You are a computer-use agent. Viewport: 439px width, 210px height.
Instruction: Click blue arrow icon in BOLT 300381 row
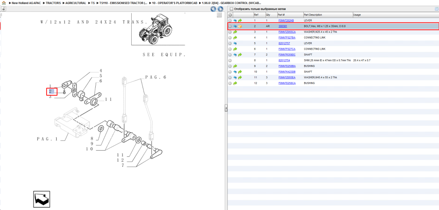pos(235,26)
